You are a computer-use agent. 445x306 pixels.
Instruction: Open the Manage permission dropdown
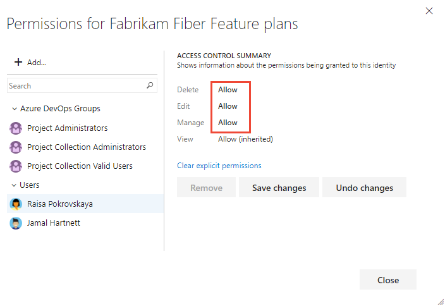pos(228,123)
